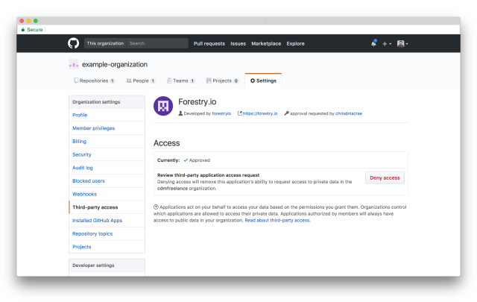The height and width of the screenshot is (302, 477).
Task: Go to Pull requests
Action: [209, 43]
